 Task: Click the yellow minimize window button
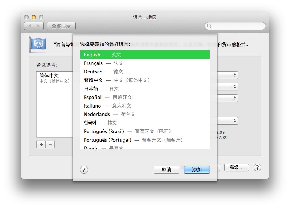pos(34,17)
